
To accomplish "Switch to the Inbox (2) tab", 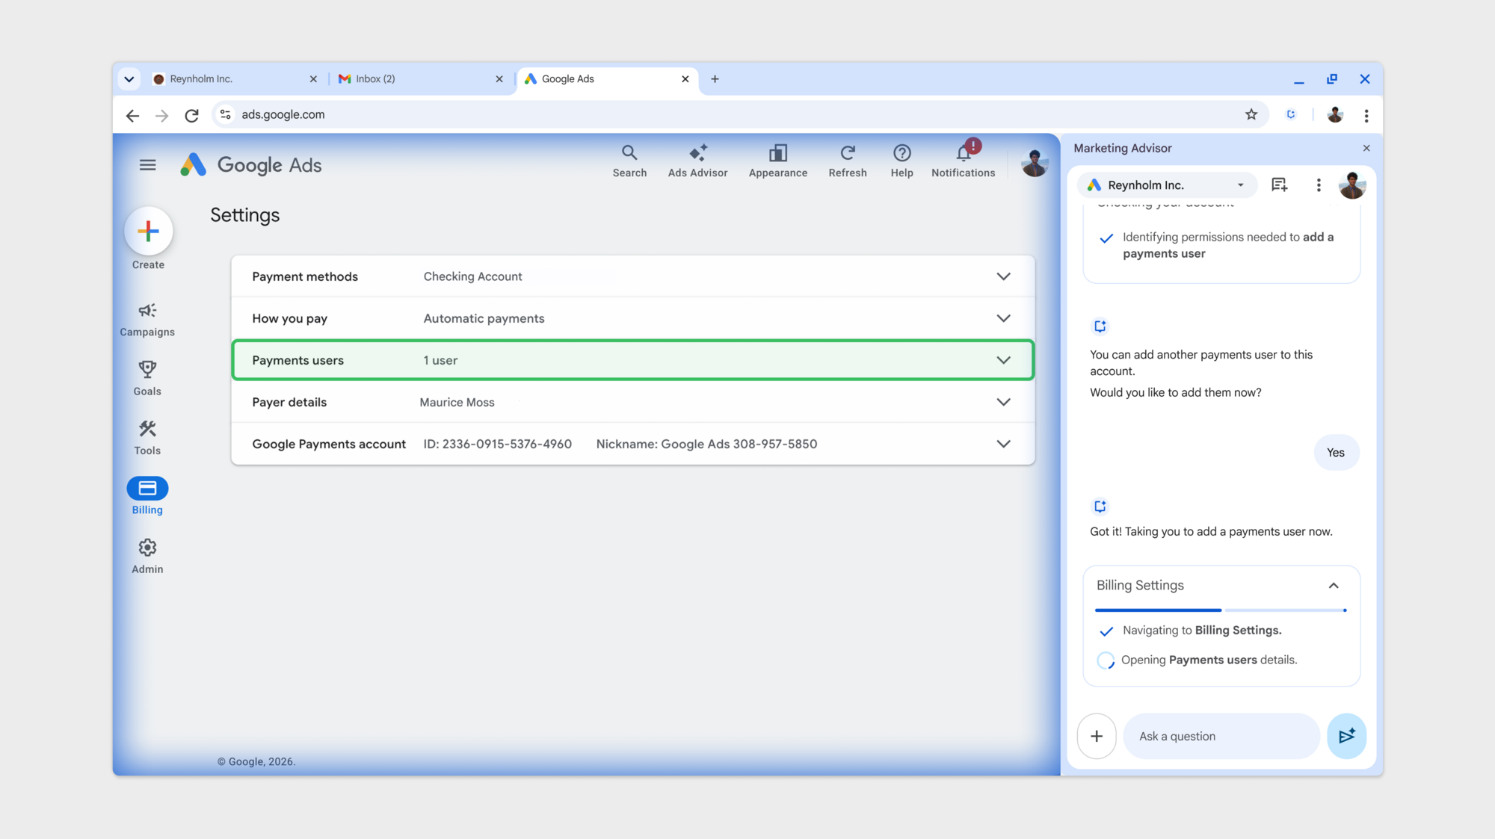I will point(420,78).
